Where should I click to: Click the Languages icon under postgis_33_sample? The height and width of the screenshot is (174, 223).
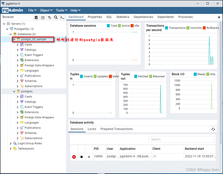tap(22, 71)
